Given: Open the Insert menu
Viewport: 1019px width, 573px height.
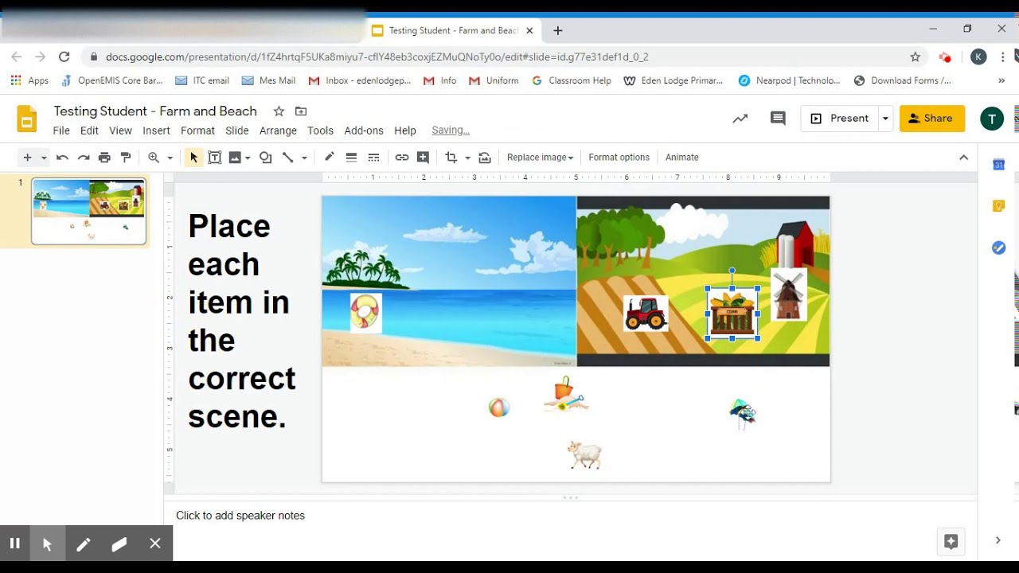Looking at the screenshot, I should point(156,131).
